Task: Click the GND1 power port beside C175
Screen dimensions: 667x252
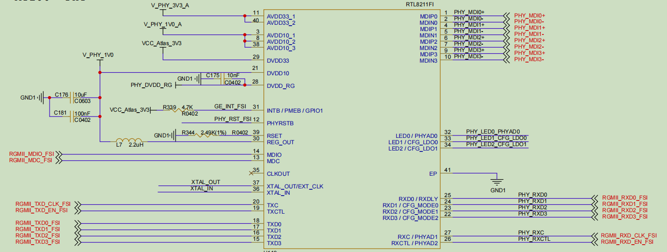Action: click(189, 79)
